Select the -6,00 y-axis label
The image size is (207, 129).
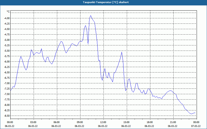pyautogui.click(x=7, y=61)
